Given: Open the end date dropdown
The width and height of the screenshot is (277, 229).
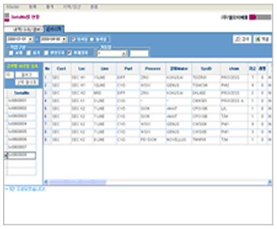Looking at the screenshot, I should point(64,39).
